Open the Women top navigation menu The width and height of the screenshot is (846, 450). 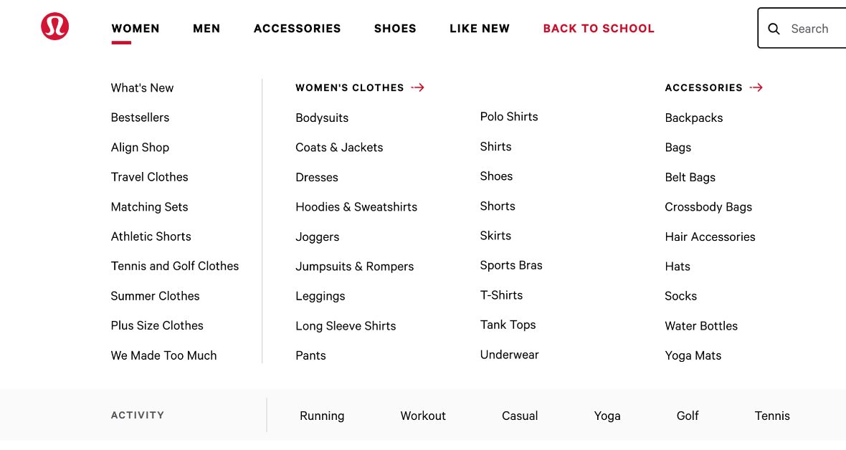[136, 29]
